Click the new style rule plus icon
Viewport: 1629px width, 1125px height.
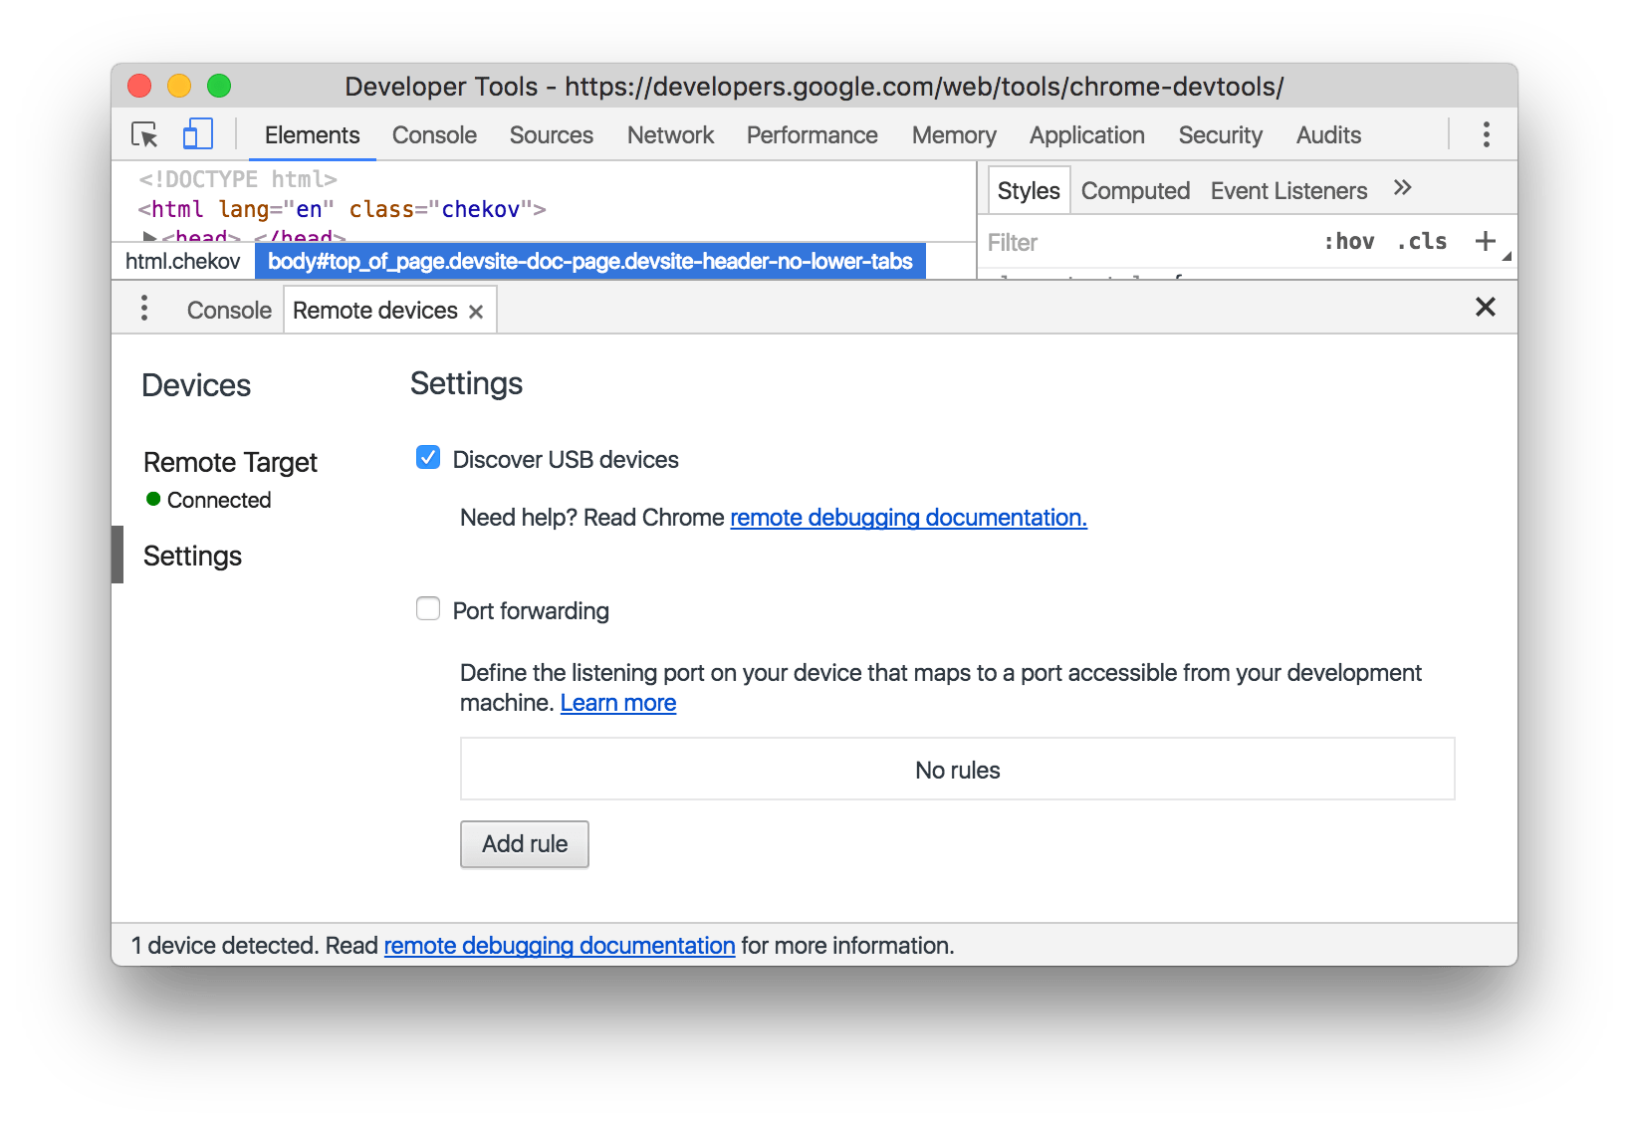pos(1486,241)
